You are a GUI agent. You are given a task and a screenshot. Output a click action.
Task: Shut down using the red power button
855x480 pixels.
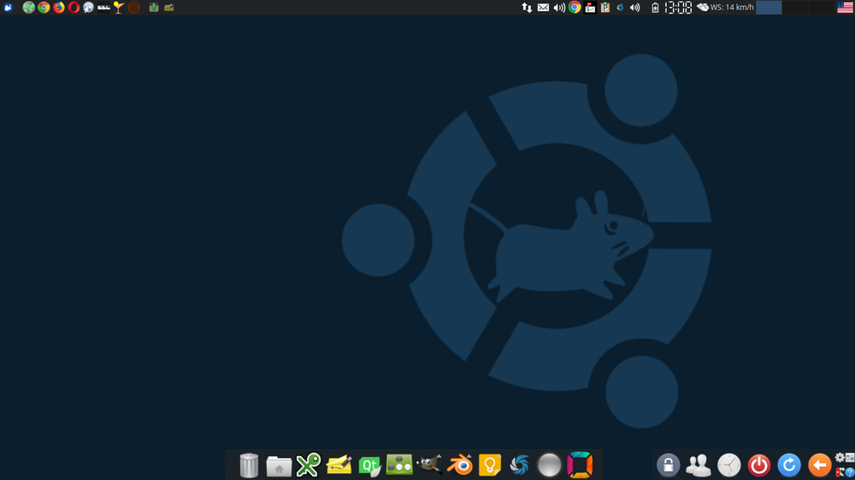point(759,465)
